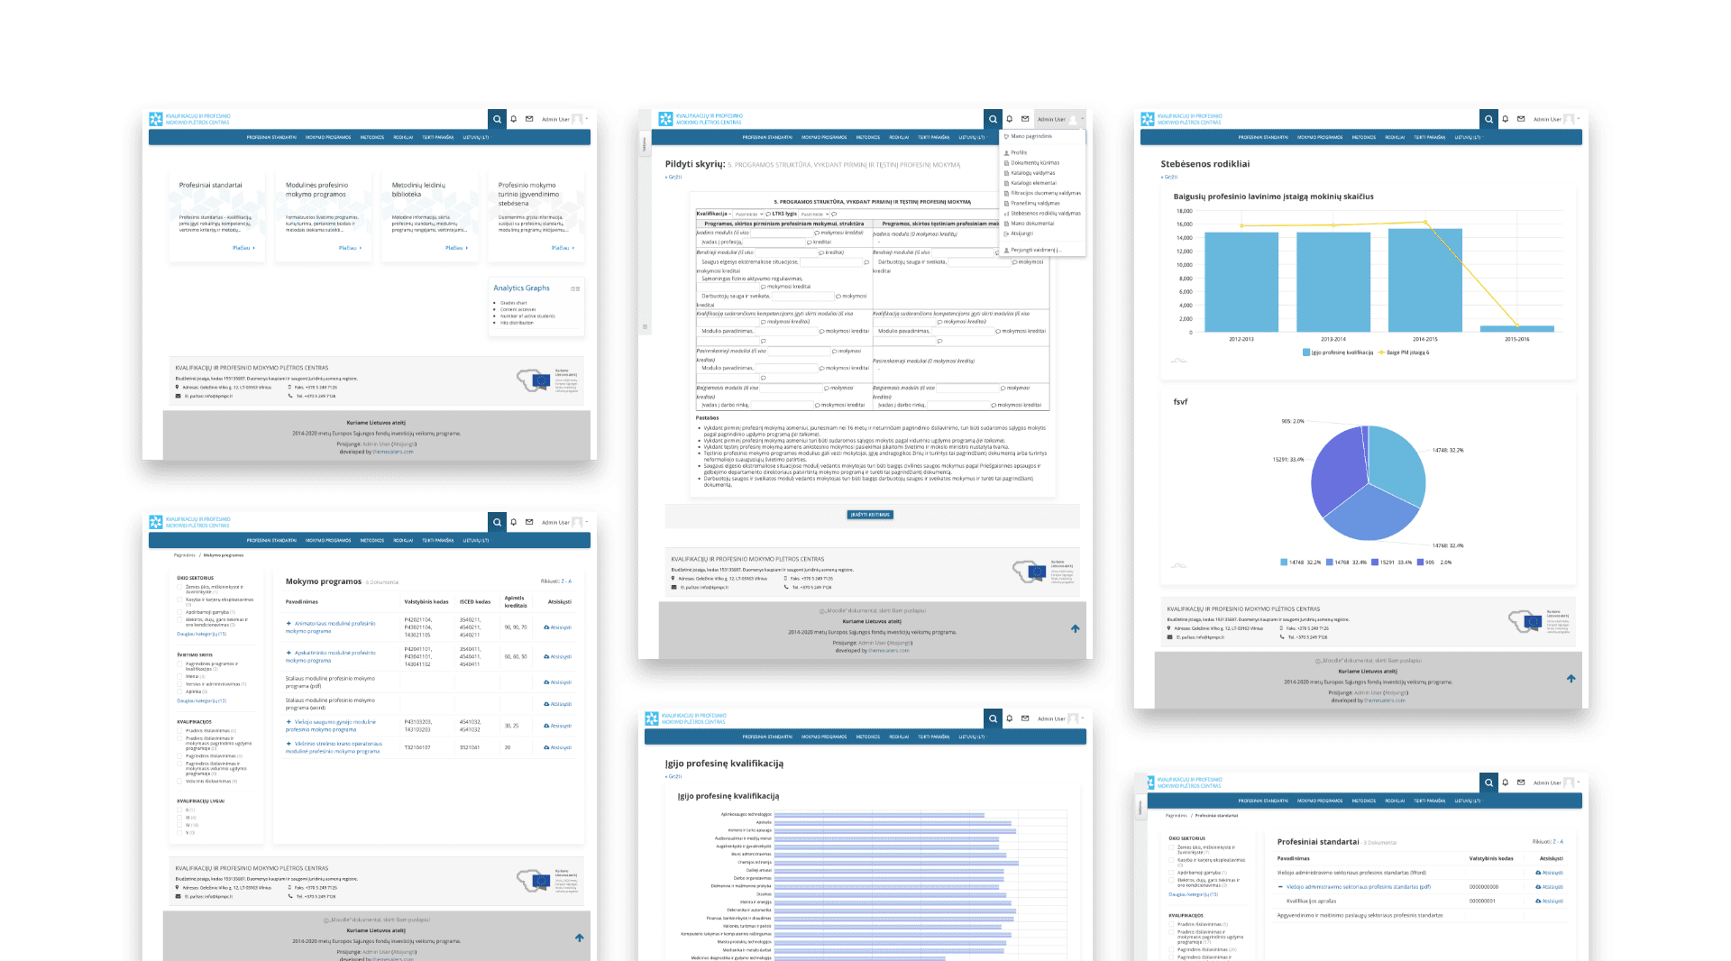Click back-to-top arrow on Pildyti skyrių page
Image resolution: width=1731 pixels, height=961 pixels.
pos(1076,628)
